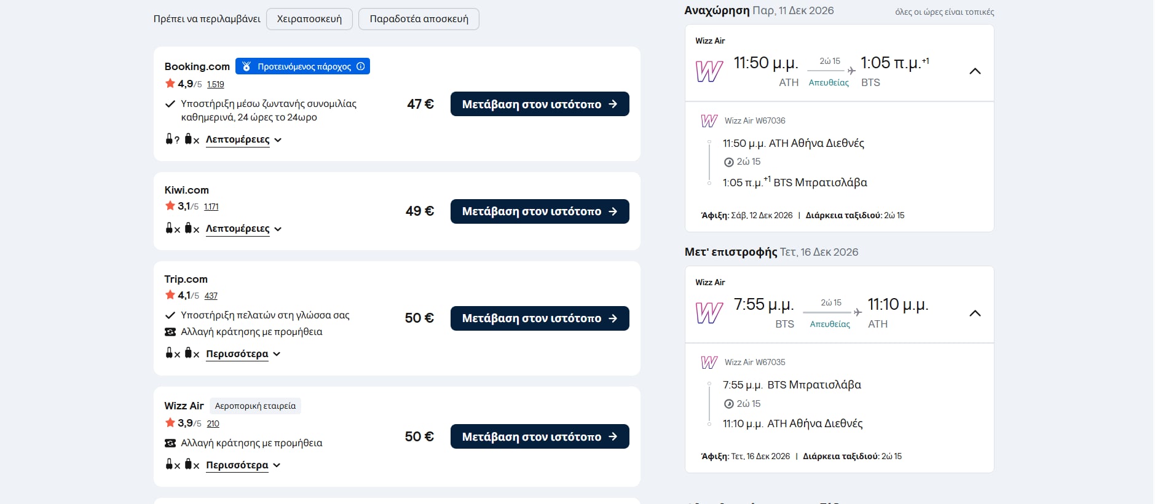Click the Αεροπορική εταιρεία tag beside Wizz Air
Screen dimensions: 1155x504
click(x=255, y=406)
